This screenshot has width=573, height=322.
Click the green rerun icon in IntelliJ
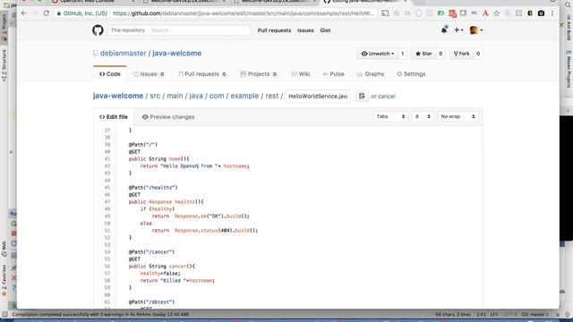[x=13, y=224]
